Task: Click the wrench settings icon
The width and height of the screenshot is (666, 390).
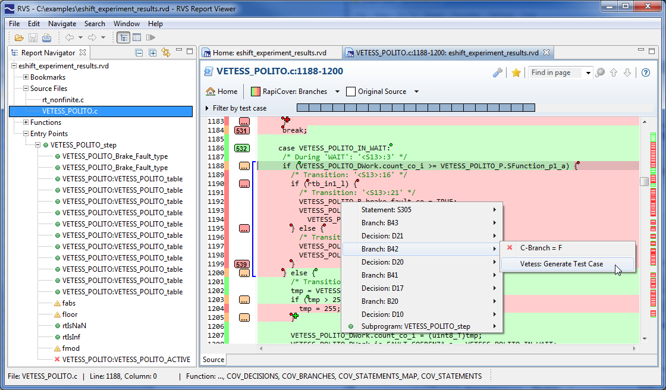Action: pos(497,73)
